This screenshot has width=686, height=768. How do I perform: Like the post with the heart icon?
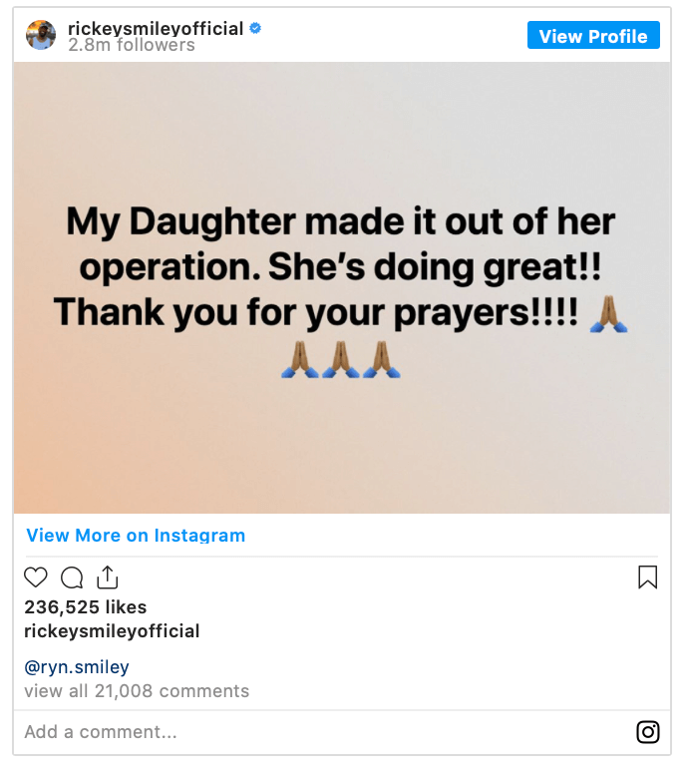click(36, 577)
